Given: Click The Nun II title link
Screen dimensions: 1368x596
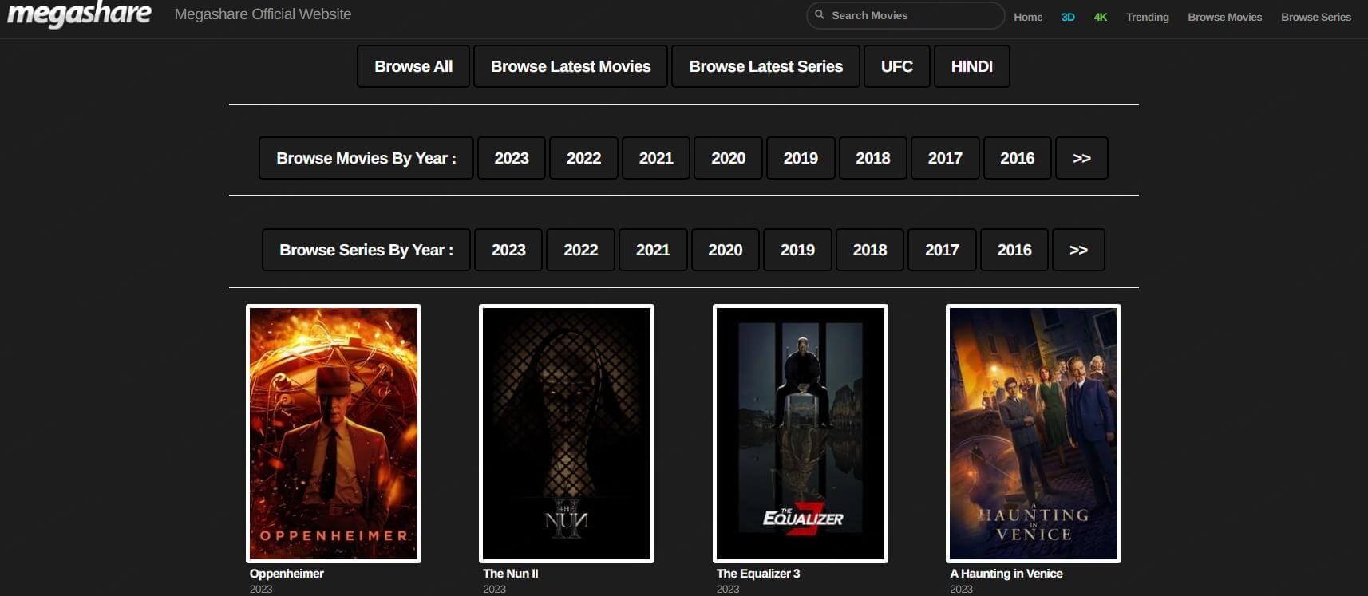Looking at the screenshot, I should click(511, 574).
